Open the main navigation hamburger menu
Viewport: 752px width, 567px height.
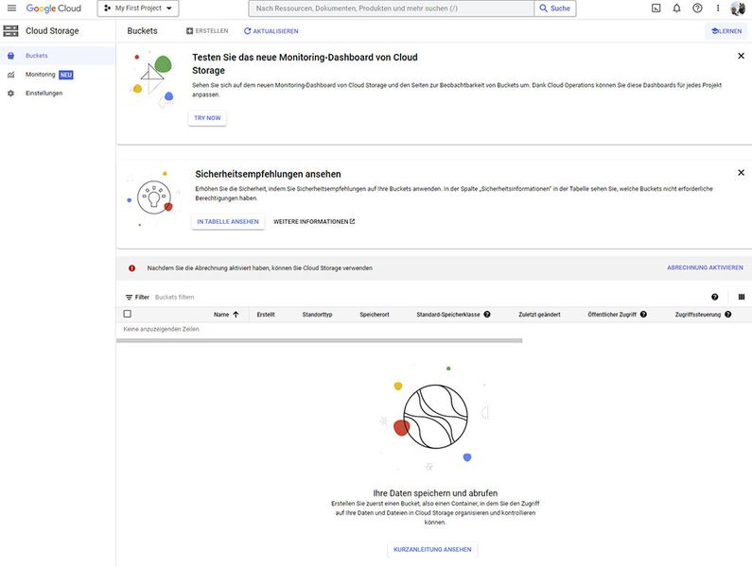pos(11,9)
